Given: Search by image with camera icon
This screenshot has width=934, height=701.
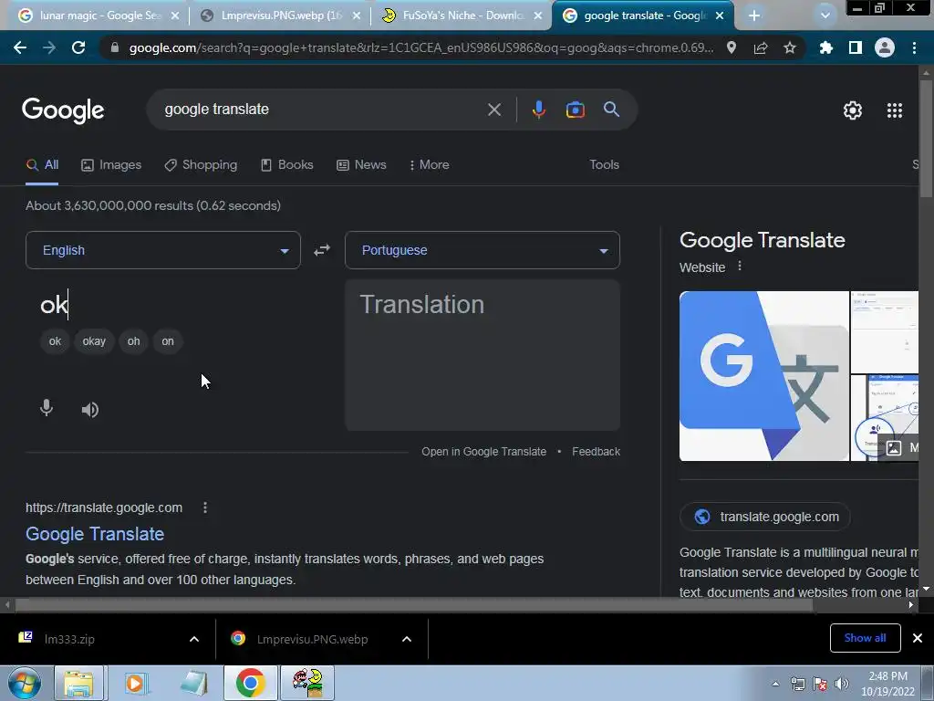Looking at the screenshot, I should [x=576, y=110].
